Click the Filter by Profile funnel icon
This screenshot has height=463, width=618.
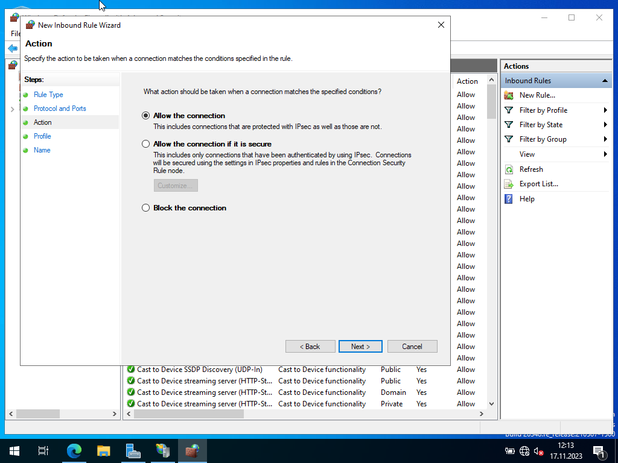pos(509,110)
